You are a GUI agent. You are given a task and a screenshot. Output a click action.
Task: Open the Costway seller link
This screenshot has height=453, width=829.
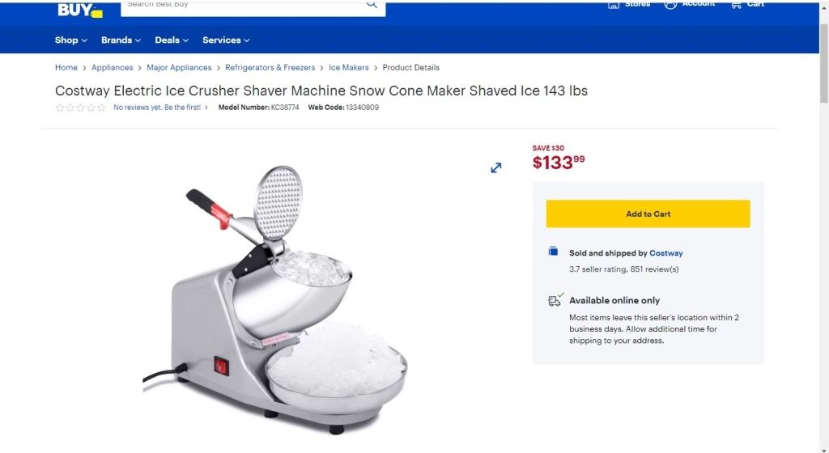[665, 253]
